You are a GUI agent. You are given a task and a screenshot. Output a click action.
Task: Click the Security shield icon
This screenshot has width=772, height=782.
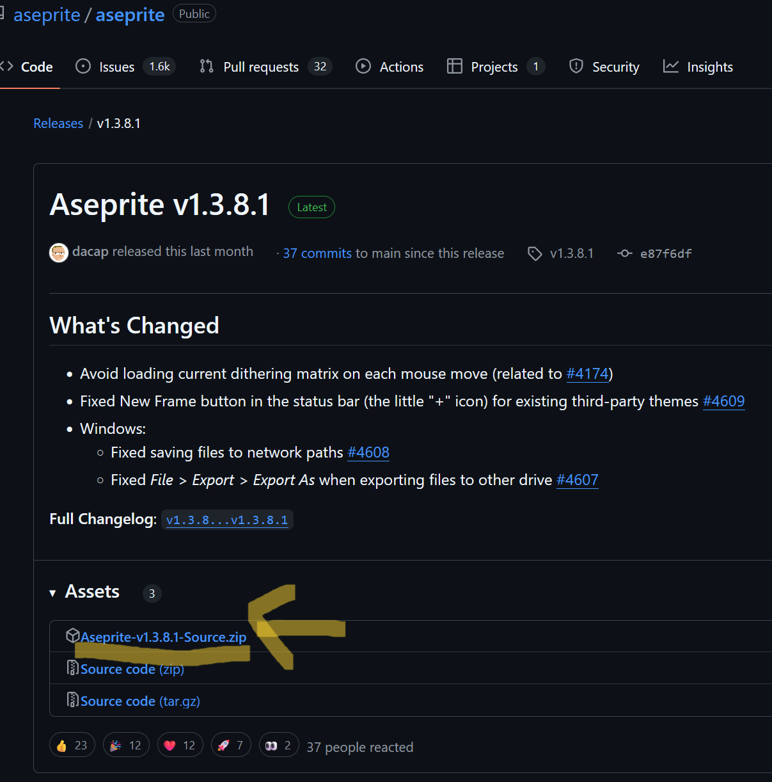576,66
